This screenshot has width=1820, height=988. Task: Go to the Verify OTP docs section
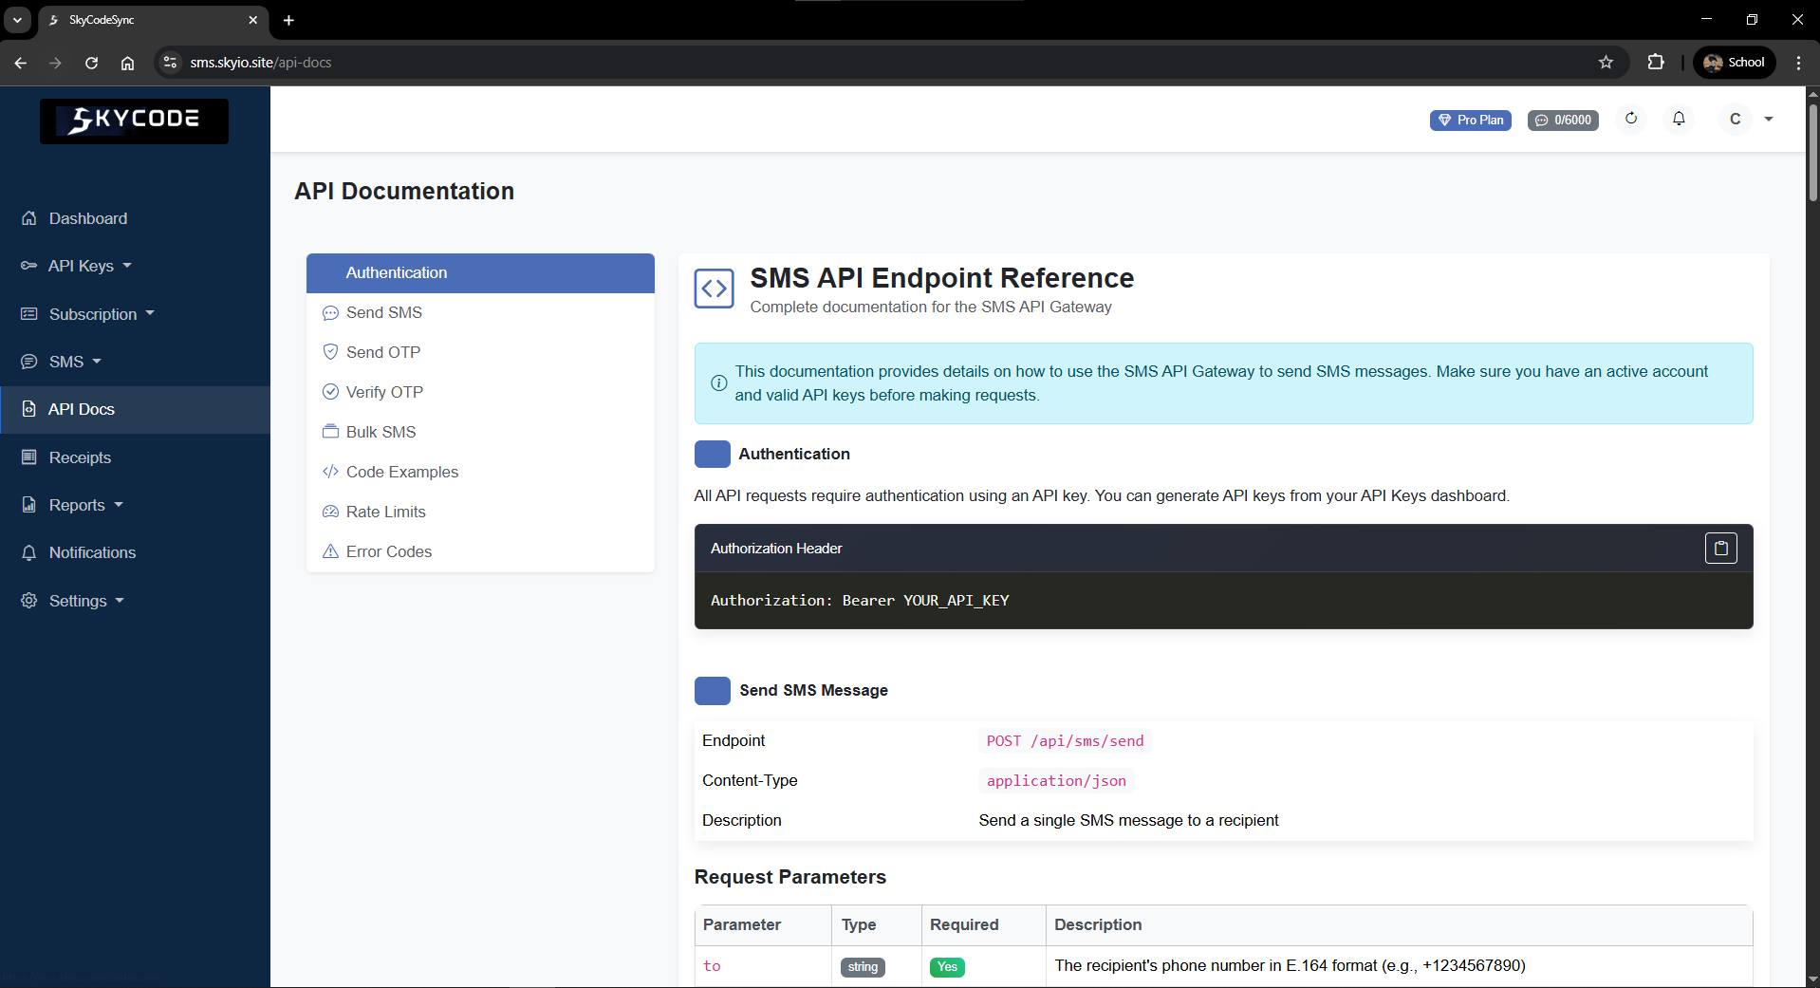click(480, 392)
